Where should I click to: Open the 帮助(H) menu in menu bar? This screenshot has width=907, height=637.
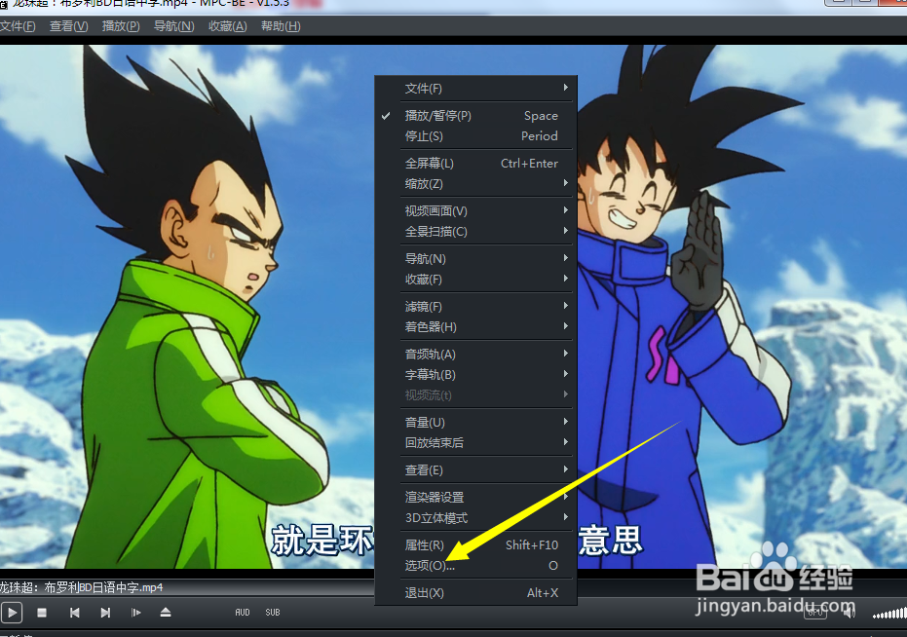click(x=280, y=26)
